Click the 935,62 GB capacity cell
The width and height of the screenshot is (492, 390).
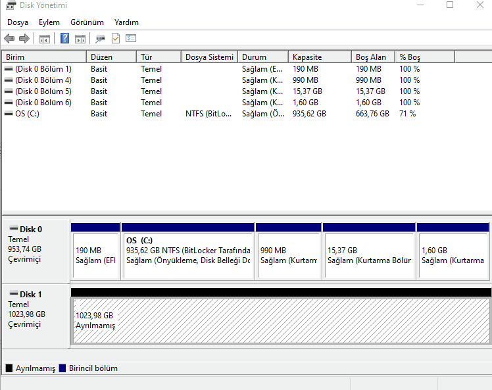click(x=309, y=114)
